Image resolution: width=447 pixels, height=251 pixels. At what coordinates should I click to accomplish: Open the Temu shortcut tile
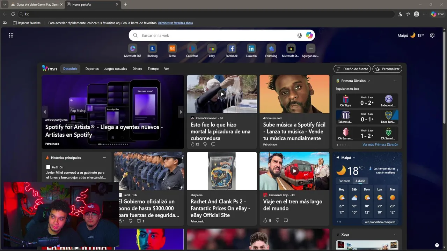click(x=172, y=51)
